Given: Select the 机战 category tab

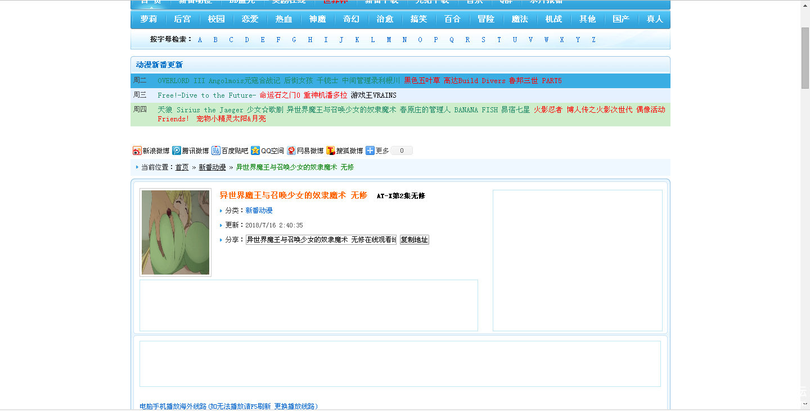Looking at the screenshot, I should click(x=553, y=19).
